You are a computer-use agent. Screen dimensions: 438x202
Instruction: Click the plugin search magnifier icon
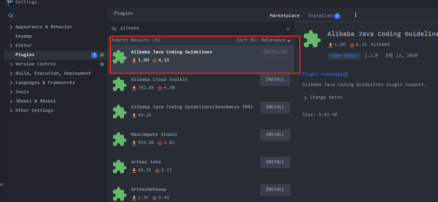pos(114,29)
